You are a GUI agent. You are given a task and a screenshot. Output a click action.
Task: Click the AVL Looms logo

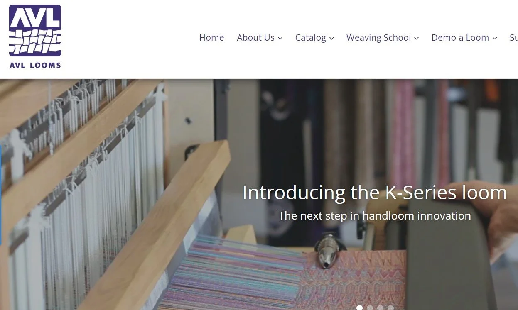[x=35, y=37]
